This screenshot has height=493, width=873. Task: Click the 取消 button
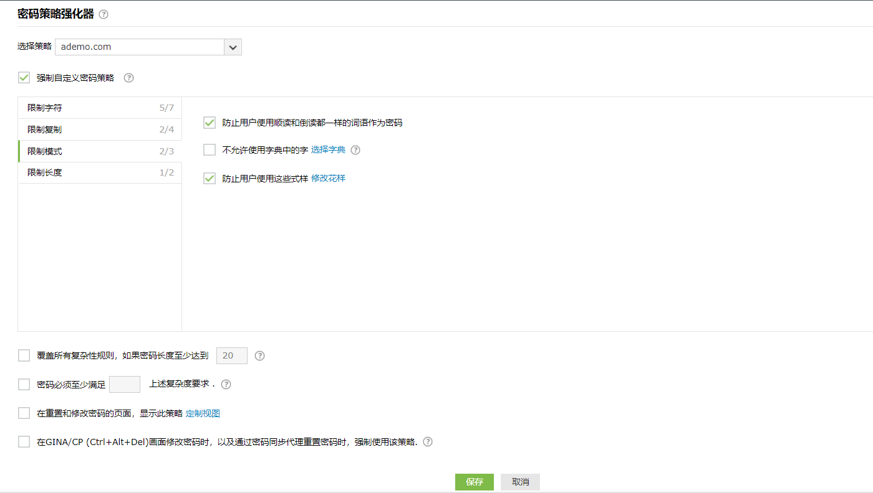click(x=520, y=482)
